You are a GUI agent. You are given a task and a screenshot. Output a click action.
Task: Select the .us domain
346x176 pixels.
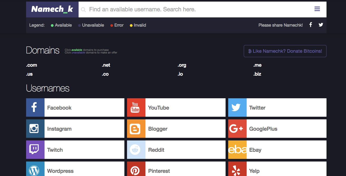pyautogui.click(x=30, y=74)
